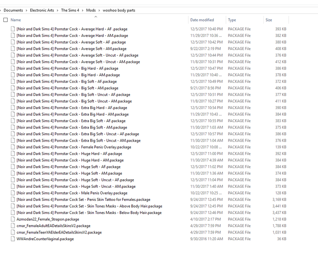The width and height of the screenshot is (318, 263).
Task: Click icon of 'Extra Big Hard - AF.package'
Action: click(x=13, y=108)
